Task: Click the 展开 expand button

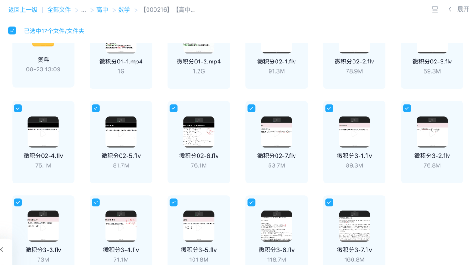Action: [463, 9]
